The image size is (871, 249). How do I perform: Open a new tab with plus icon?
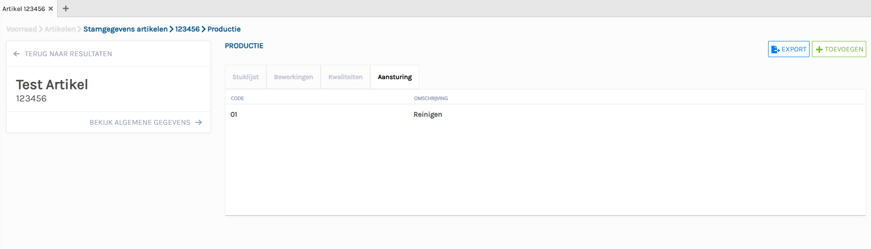click(66, 9)
